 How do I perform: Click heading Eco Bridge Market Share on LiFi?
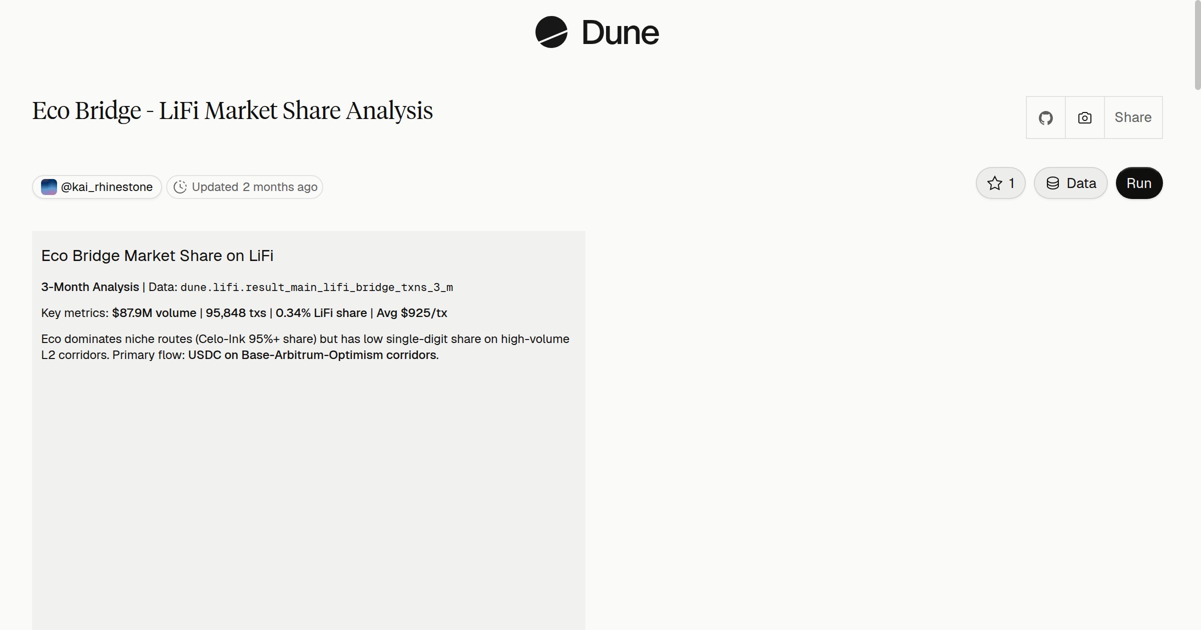[x=157, y=255]
